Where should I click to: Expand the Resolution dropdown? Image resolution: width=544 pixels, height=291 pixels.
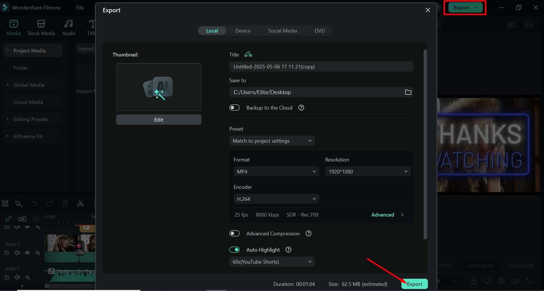367,171
